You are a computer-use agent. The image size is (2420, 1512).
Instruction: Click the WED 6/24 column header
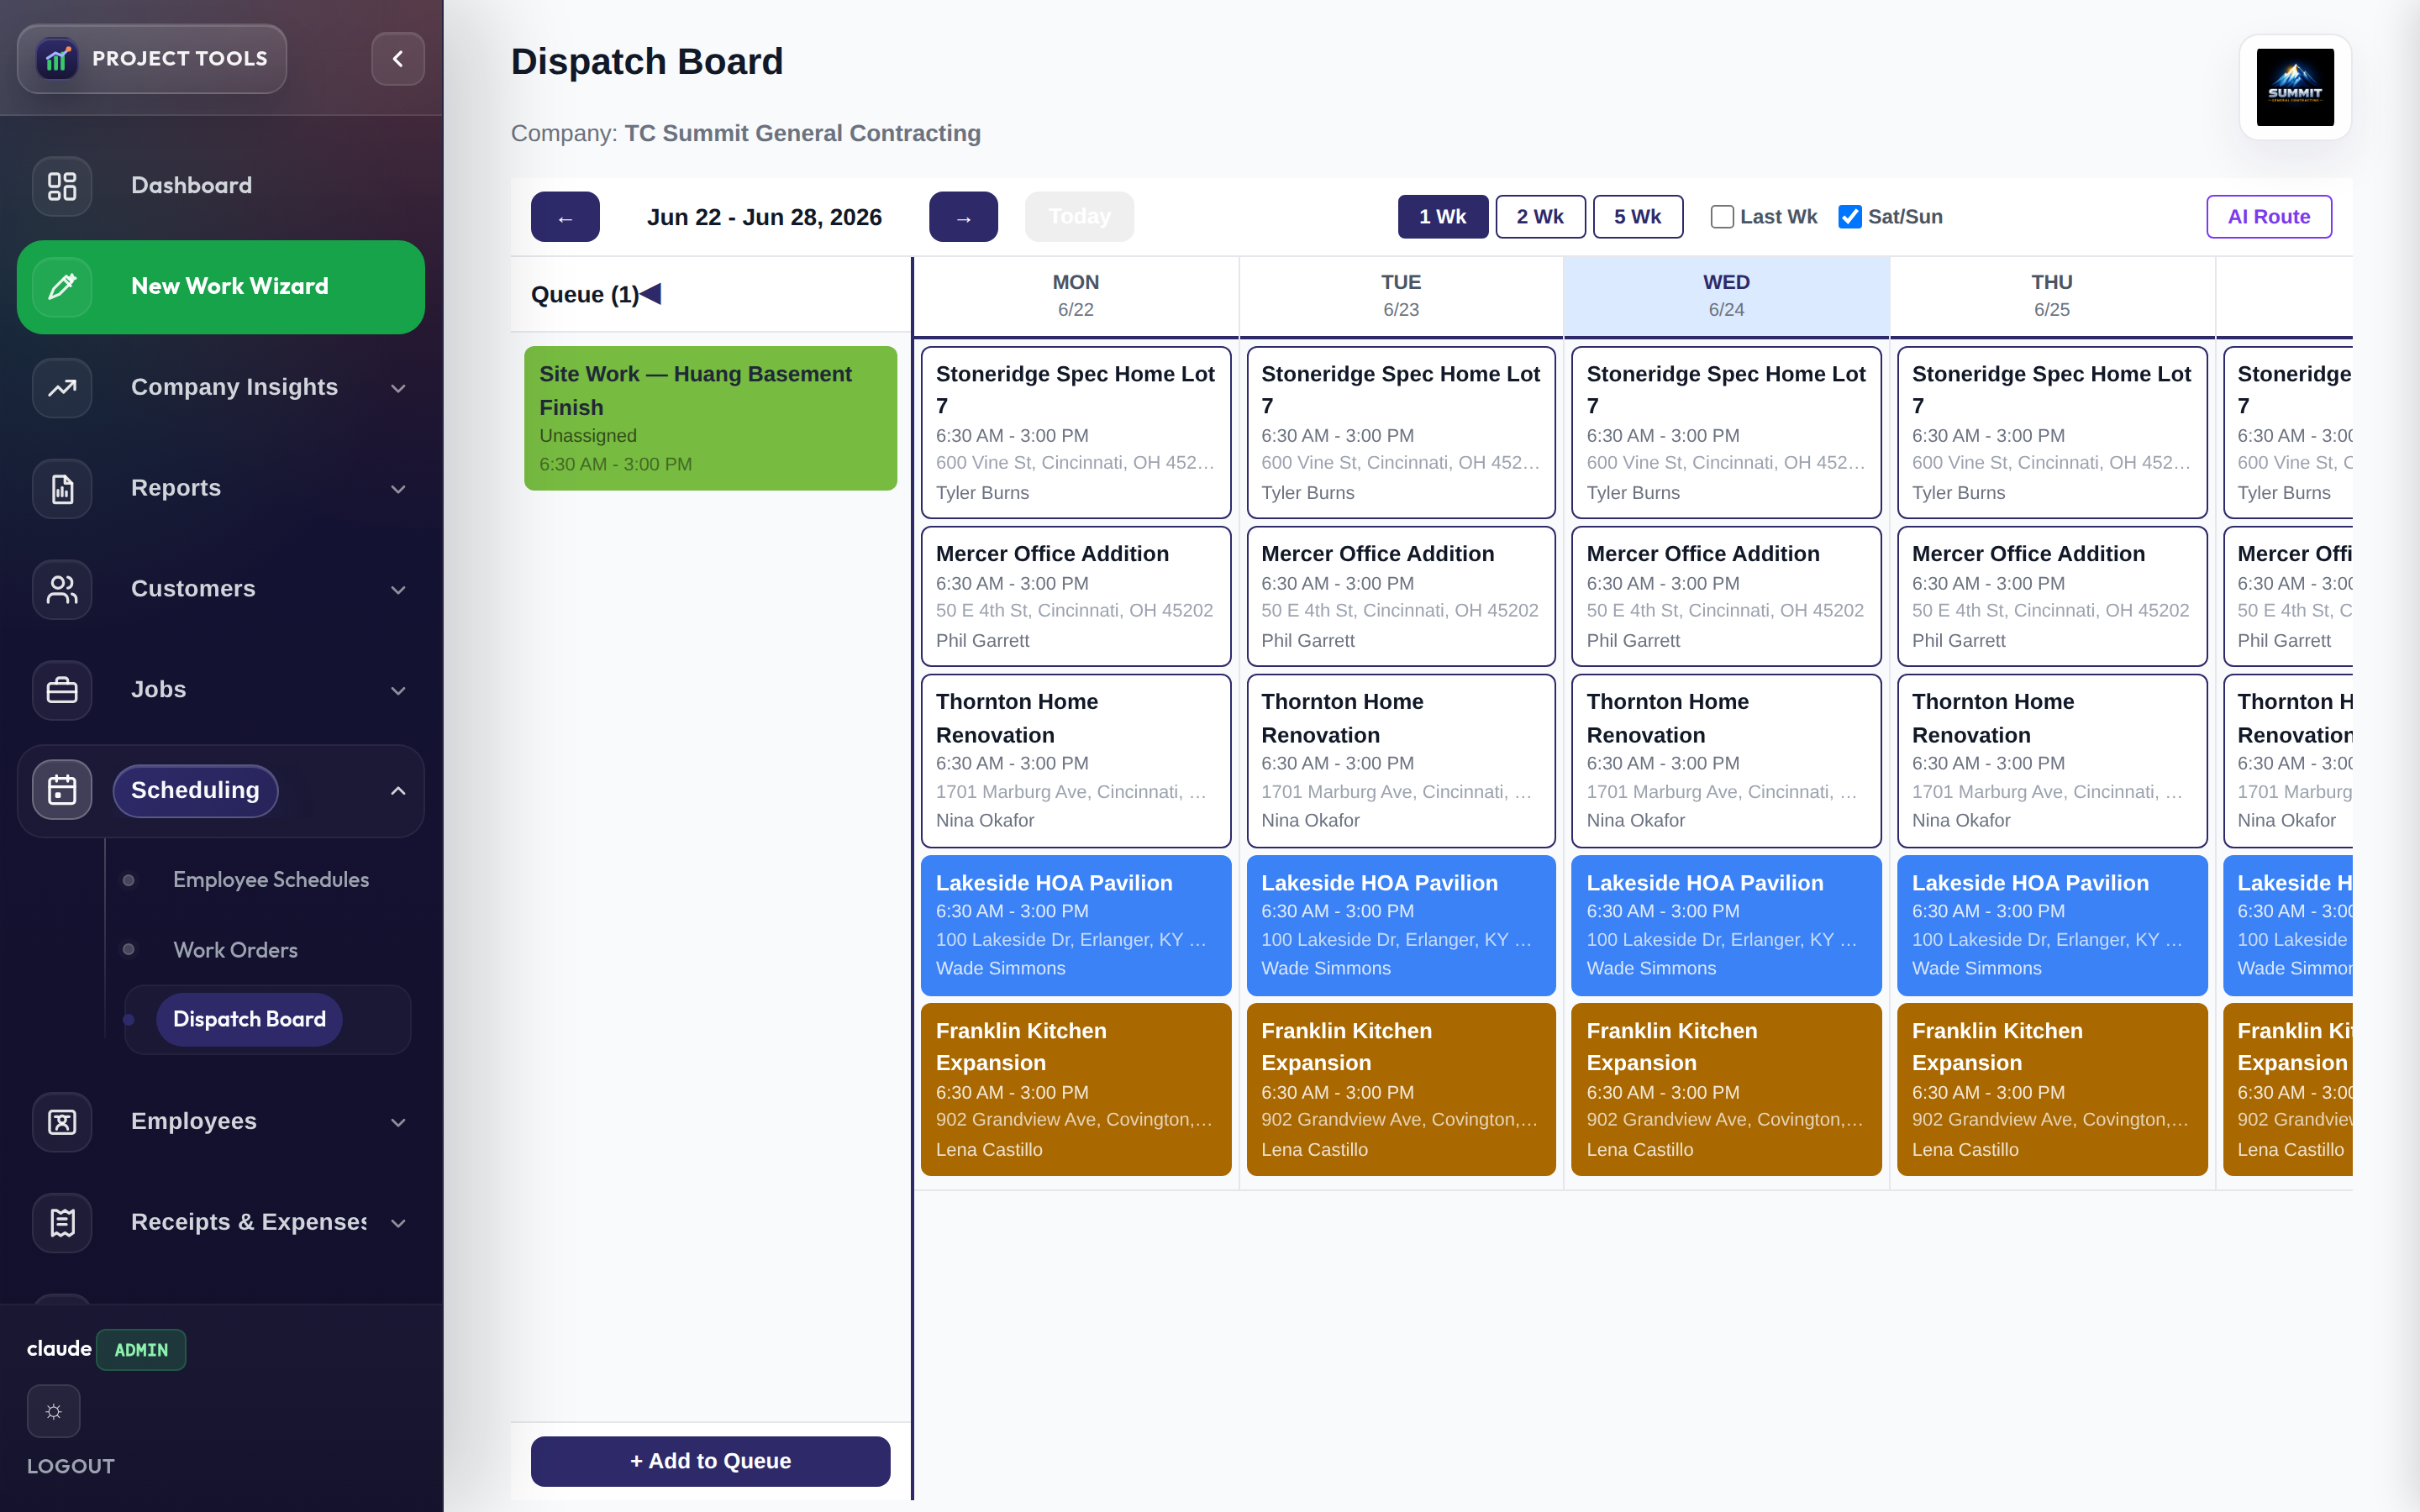1726,296
